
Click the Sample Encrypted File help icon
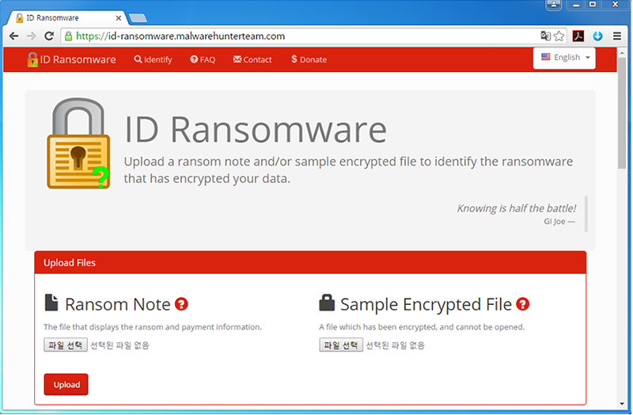(x=523, y=304)
